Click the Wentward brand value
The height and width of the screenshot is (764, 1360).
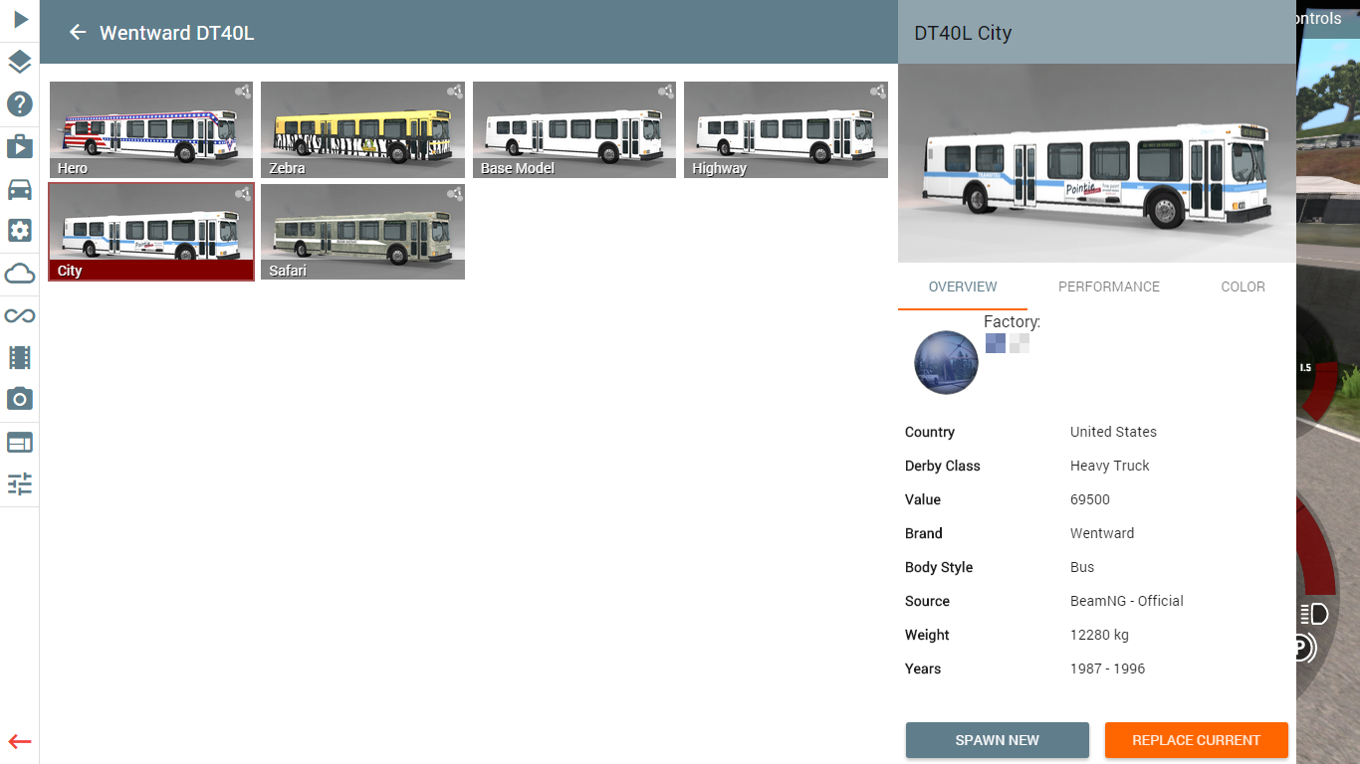1102,533
